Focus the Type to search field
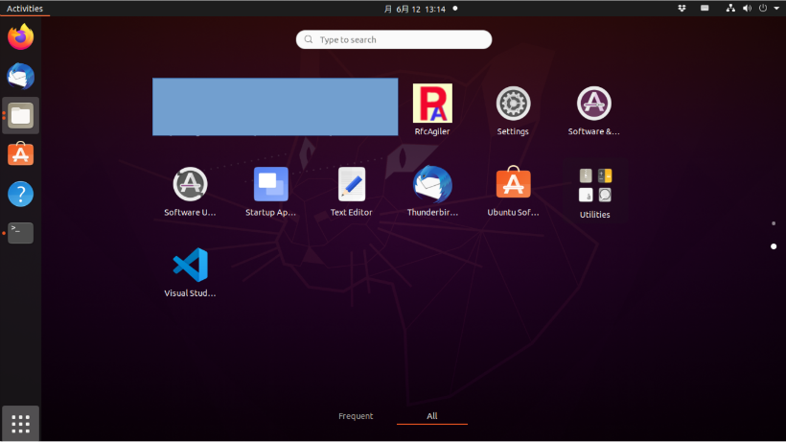 (394, 39)
